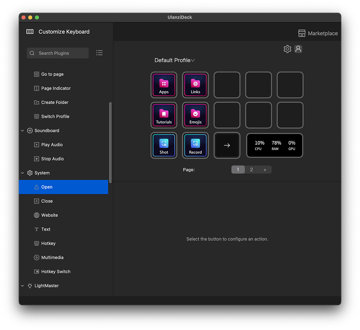Click the search magnifier icon

32,53
